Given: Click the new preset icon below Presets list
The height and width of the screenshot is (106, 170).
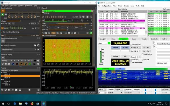Looking at the screenshot, I should coord(2,90).
